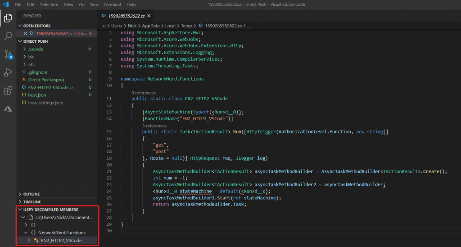461x247 pixels.
Task: Collapse the NetworkNerd.Functions namespace node
Action: [x=26, y=233]
